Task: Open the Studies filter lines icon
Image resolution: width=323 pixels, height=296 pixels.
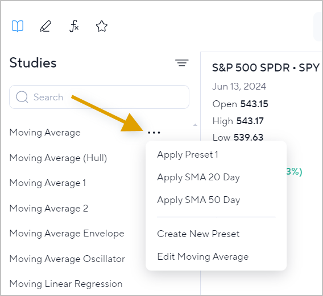Action: click(182, 63)
